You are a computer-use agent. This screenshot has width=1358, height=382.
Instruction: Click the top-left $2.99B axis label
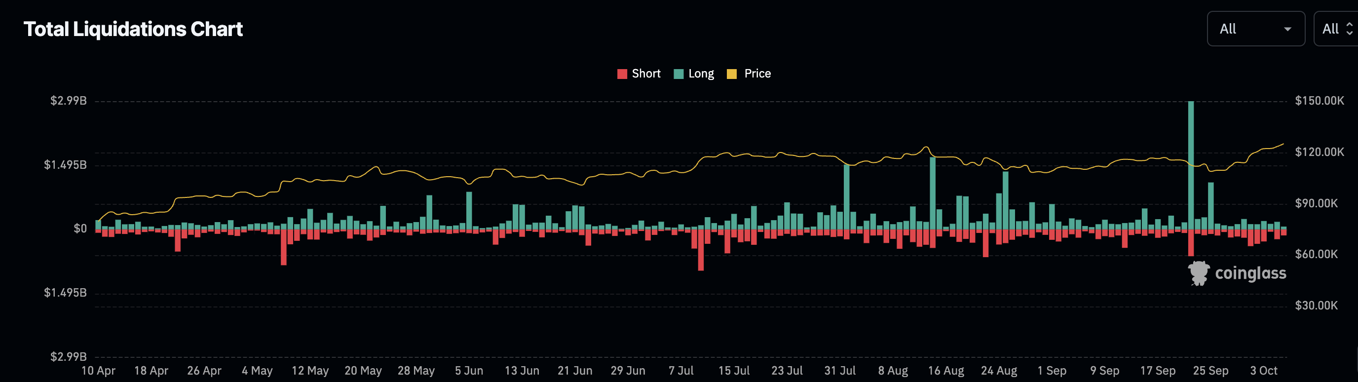tap(69, 101)
